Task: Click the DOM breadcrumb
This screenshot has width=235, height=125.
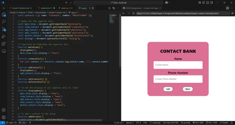Action: coord(30,12)
